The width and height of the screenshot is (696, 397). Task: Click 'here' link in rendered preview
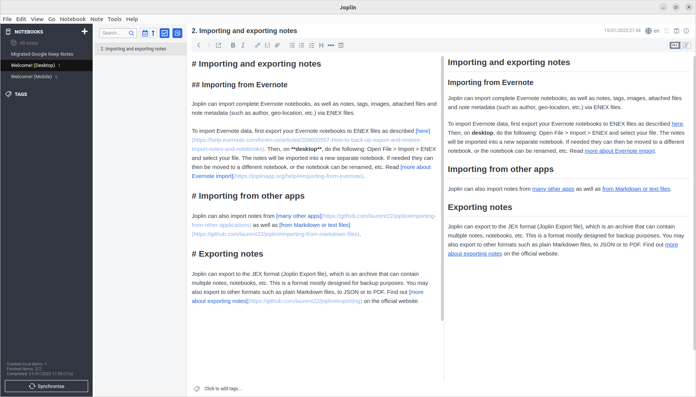coord(677,124)
